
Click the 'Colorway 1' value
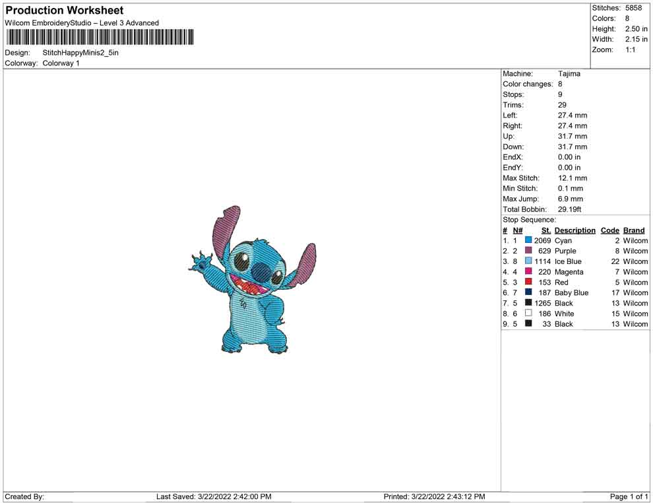(61, 63)
